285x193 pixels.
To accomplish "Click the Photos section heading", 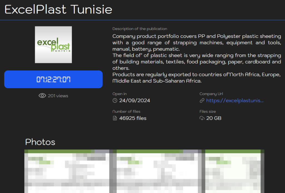I will [x=40, y=142].
